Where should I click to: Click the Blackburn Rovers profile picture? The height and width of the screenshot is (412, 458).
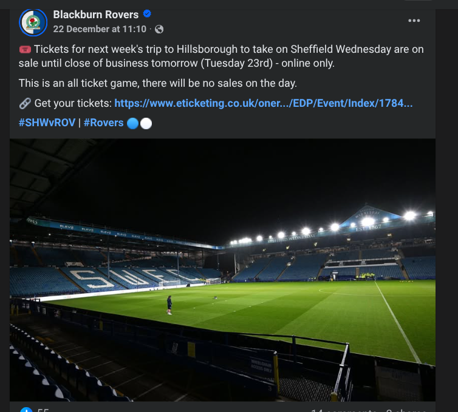(33, 22)
